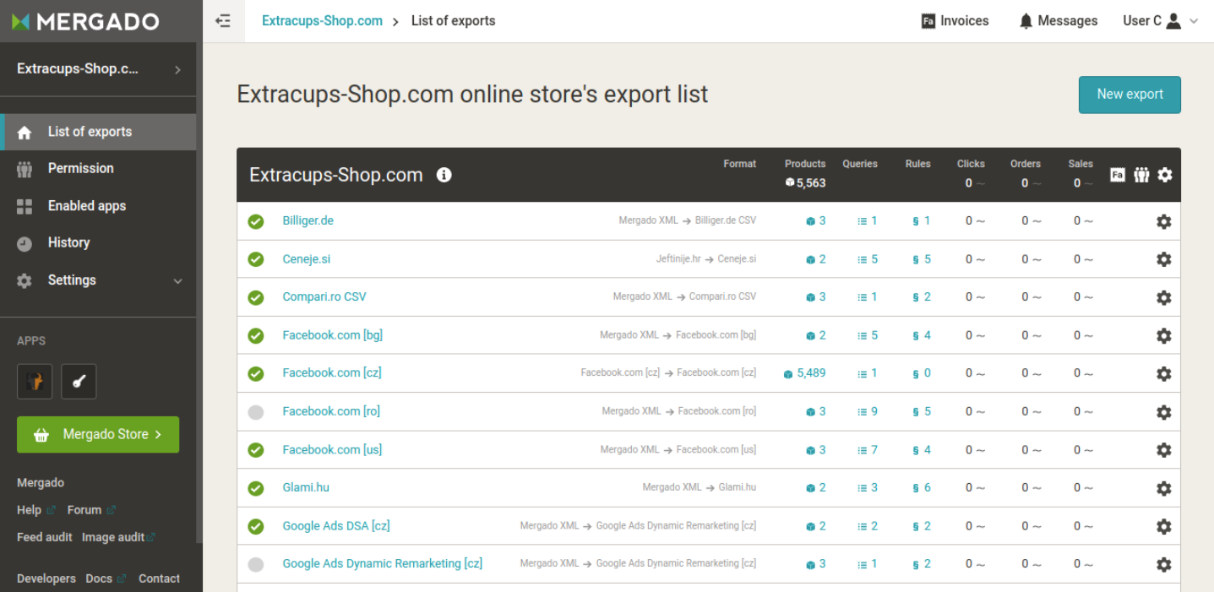The height and width of the screenshot is (592, 1214).
Task: View the 5 rules of Ceneje.si
Action: [x=922, y=259]
